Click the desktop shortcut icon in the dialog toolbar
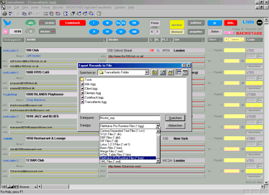The height and width of the screenshot is (195, 269). pos(162,72)
